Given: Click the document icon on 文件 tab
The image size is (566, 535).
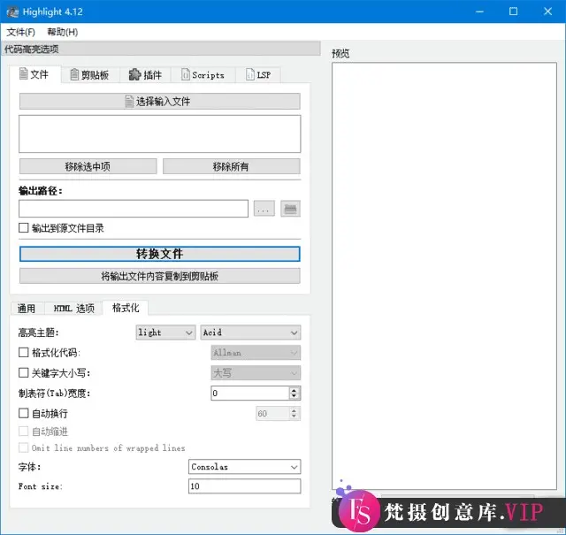Looking at the screenshot, I should point(24,73).
